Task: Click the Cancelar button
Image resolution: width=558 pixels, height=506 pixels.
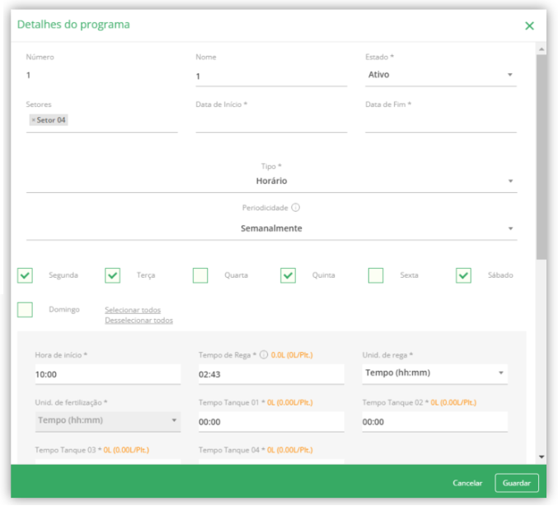Action: [467, 483]
